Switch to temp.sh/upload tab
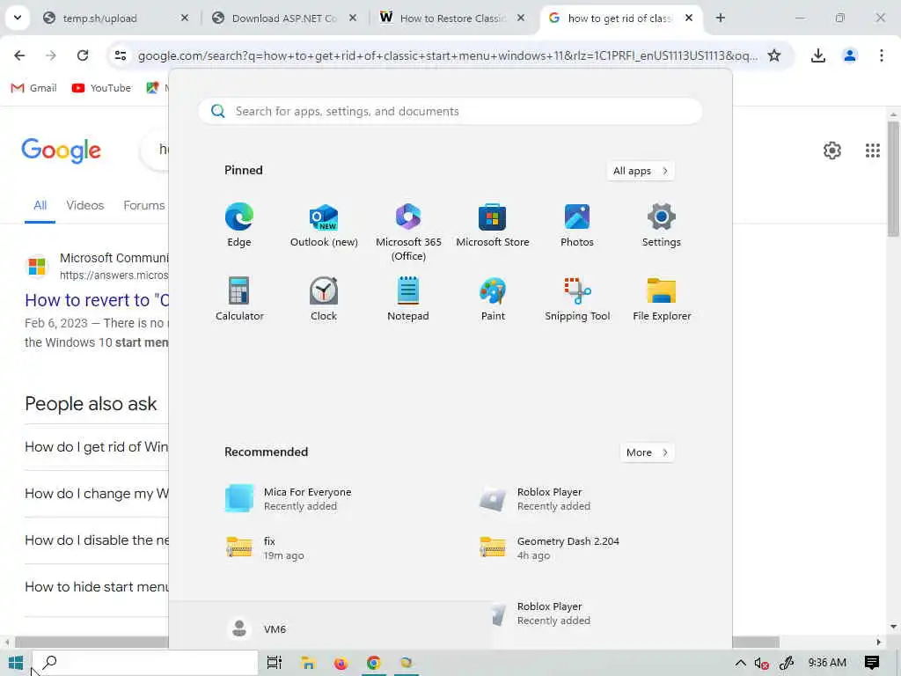901x676 pixels. [x=115, y=18]
